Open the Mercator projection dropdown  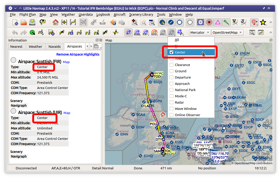[x=200, y=33]
